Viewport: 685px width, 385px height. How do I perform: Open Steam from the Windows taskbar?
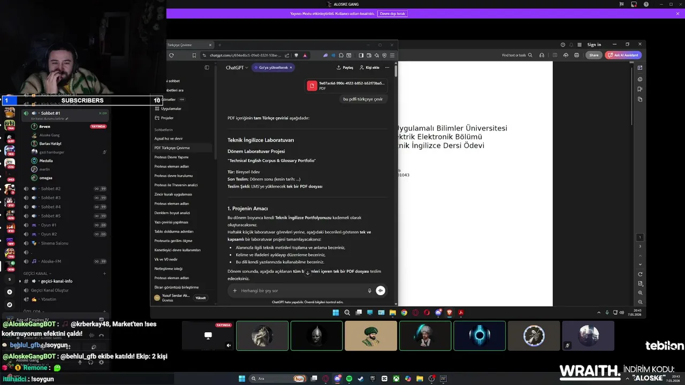pyautogui.click(x=361, y=379)
